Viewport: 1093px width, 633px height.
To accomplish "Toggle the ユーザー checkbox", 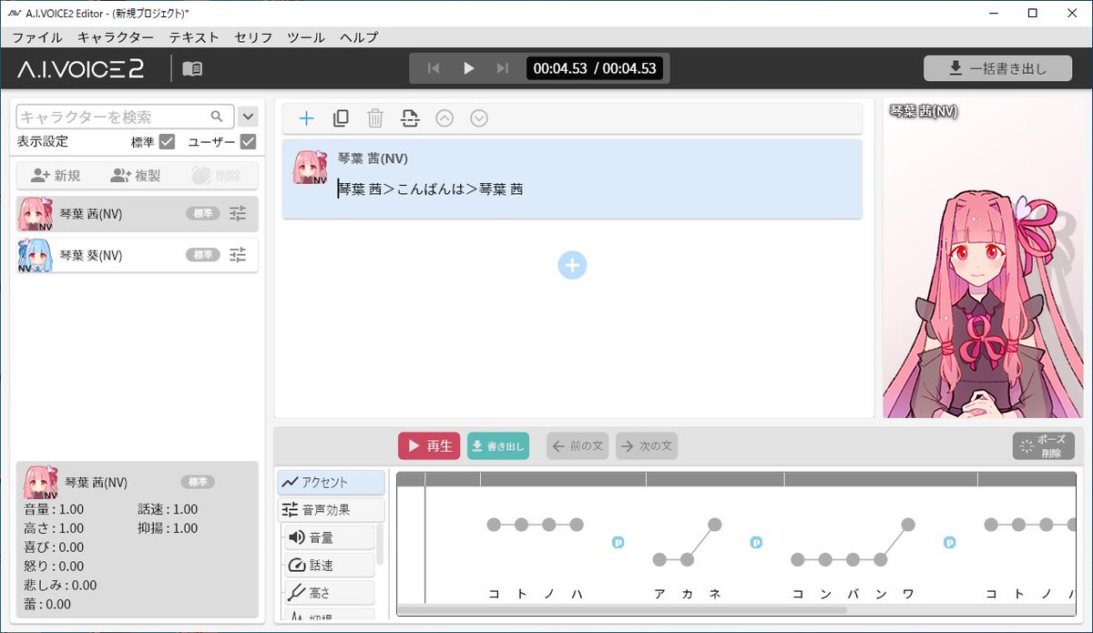I will [248, 141].
